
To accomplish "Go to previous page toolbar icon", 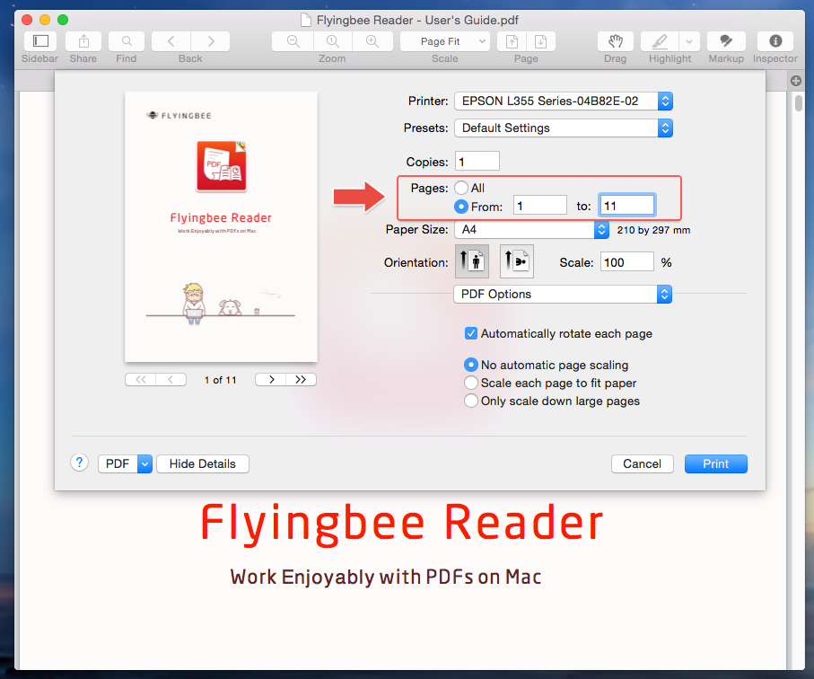I will click(512, 41).
